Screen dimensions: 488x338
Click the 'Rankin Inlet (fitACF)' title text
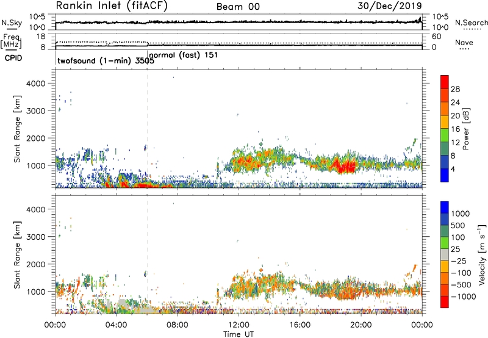click(x=112, y=6)
